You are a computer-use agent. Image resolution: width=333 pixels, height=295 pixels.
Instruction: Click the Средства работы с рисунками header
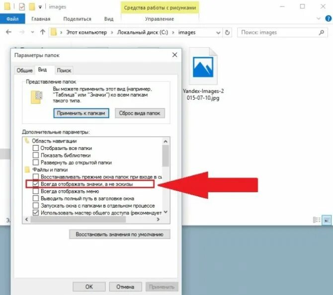click(160, 7)
